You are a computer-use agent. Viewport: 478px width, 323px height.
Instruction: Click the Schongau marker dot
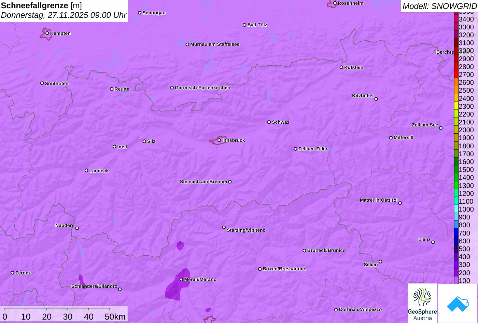tap(140, 13)
